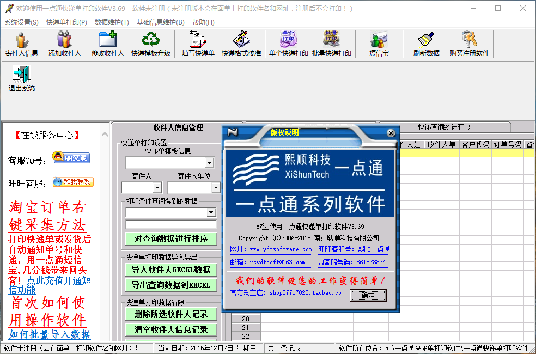
Task: Open the 寄件人 sender dropdown
Action: click(157, 188)
